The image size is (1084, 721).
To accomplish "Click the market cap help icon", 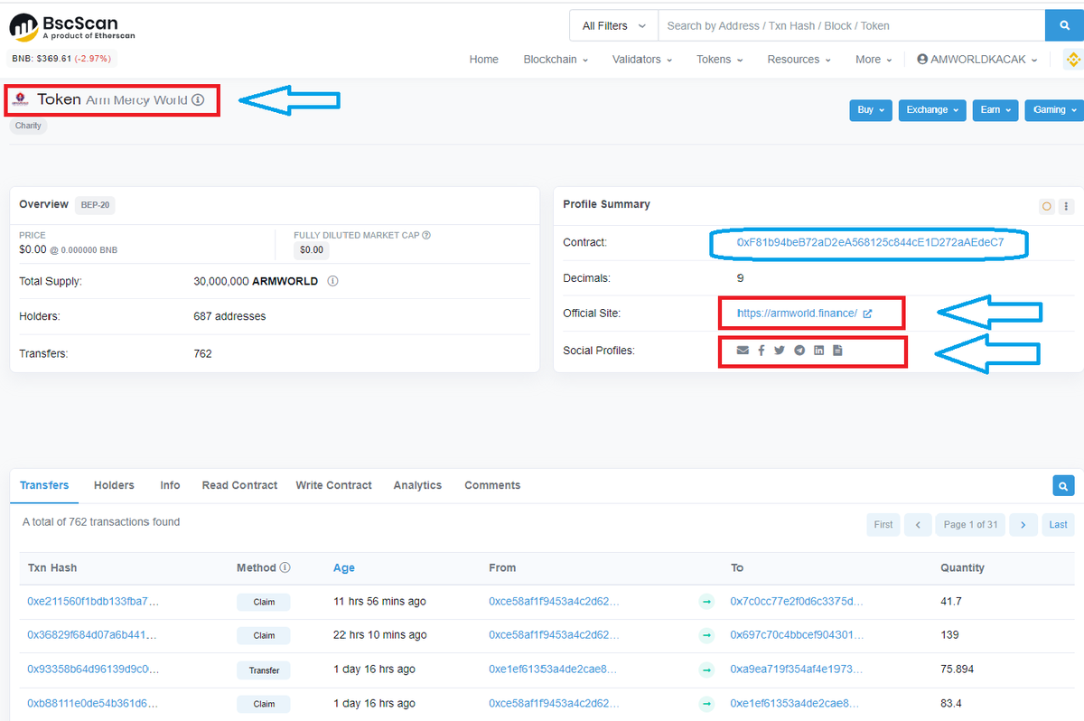I will 426,235.
